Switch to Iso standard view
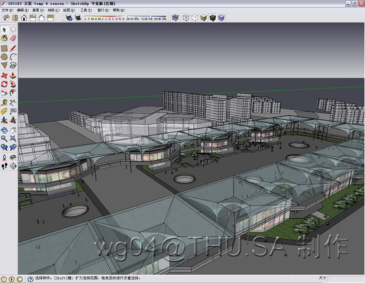This screenshot has width=365, height=283. click(x=6, y=18)
